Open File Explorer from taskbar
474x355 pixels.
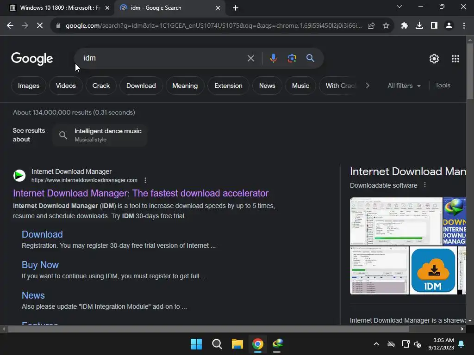point(237,344)
